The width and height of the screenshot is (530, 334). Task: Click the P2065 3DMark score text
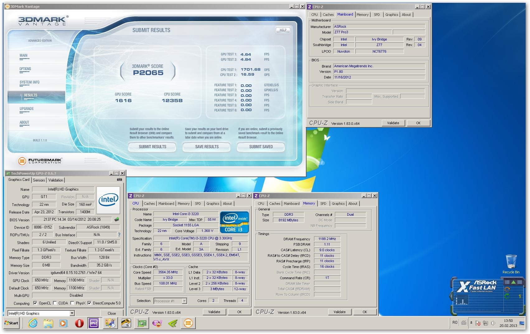(x=148, y=73)
